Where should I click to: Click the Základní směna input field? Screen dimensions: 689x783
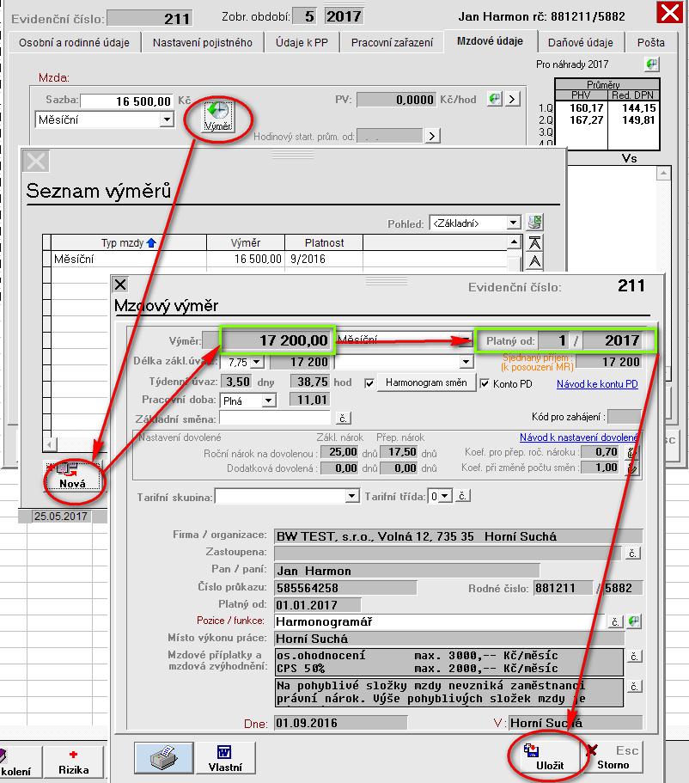pyautogui.click(x=276, y=418)
